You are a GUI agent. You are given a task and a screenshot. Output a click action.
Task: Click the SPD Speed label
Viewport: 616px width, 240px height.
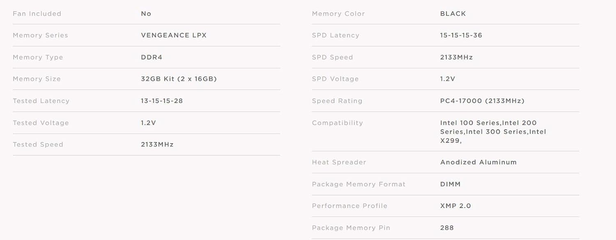tap(332, 57)
